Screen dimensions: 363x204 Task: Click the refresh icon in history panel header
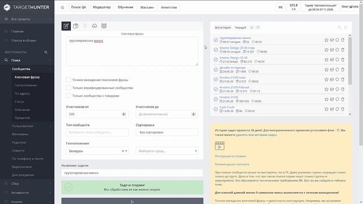345,28
